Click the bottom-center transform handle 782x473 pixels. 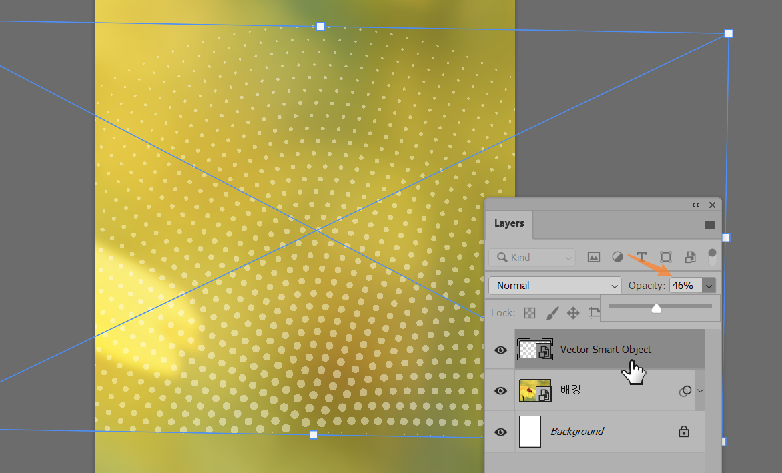point(313,434)
